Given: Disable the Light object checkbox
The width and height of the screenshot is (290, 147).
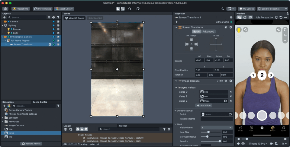Looking at the screenshot, I should coord(58,33).
